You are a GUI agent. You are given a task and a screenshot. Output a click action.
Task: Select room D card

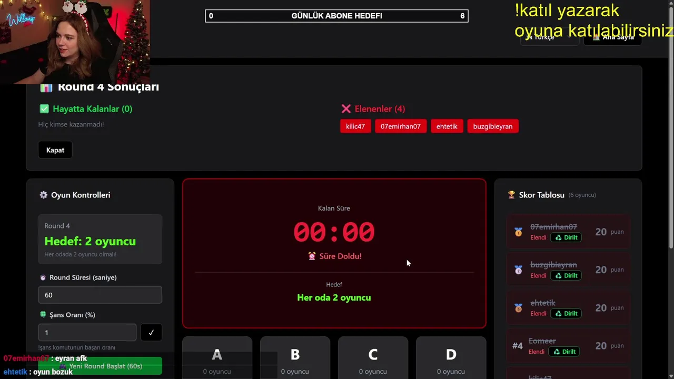[x=451, y=358]
